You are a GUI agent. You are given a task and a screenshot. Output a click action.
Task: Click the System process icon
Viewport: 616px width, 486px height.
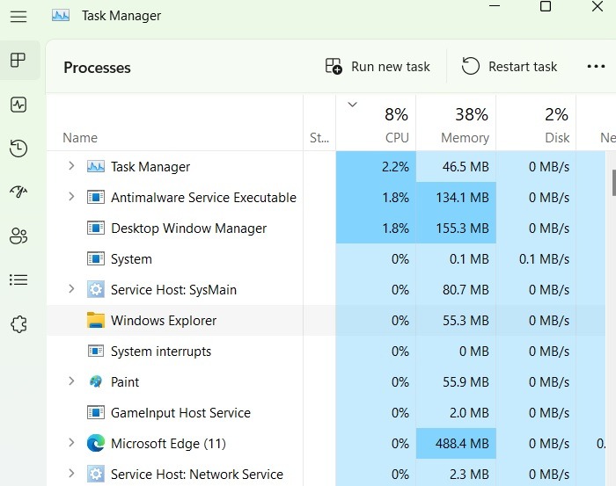click(x=95, y=258)
